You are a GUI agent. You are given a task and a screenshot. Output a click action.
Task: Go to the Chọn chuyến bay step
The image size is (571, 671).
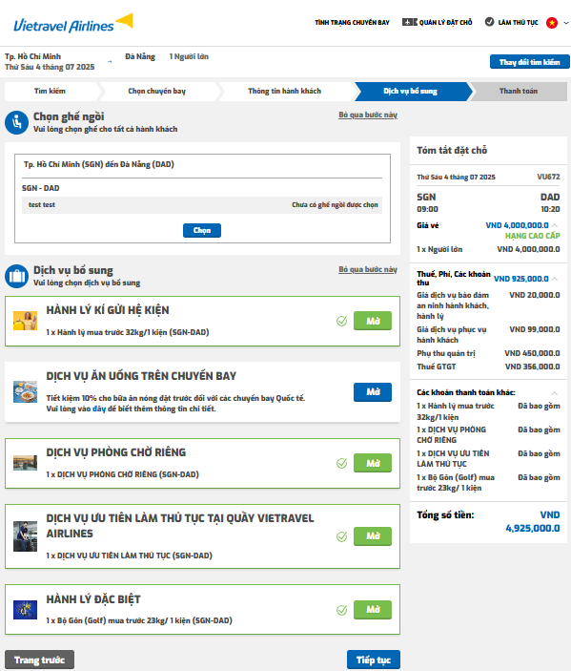click(157, 91)
